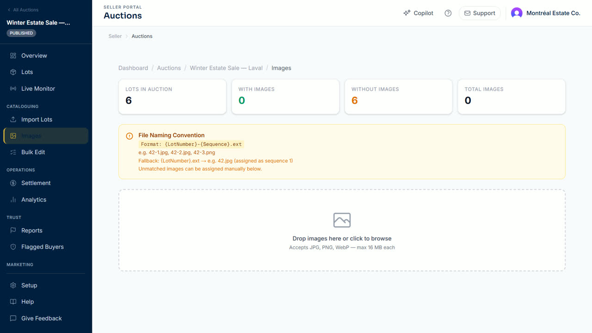This screenshot has width=592, height=333.
Task: Open the Montréal Estate Co. account menu
Action: pyautogui.click(x=546, y=13)
